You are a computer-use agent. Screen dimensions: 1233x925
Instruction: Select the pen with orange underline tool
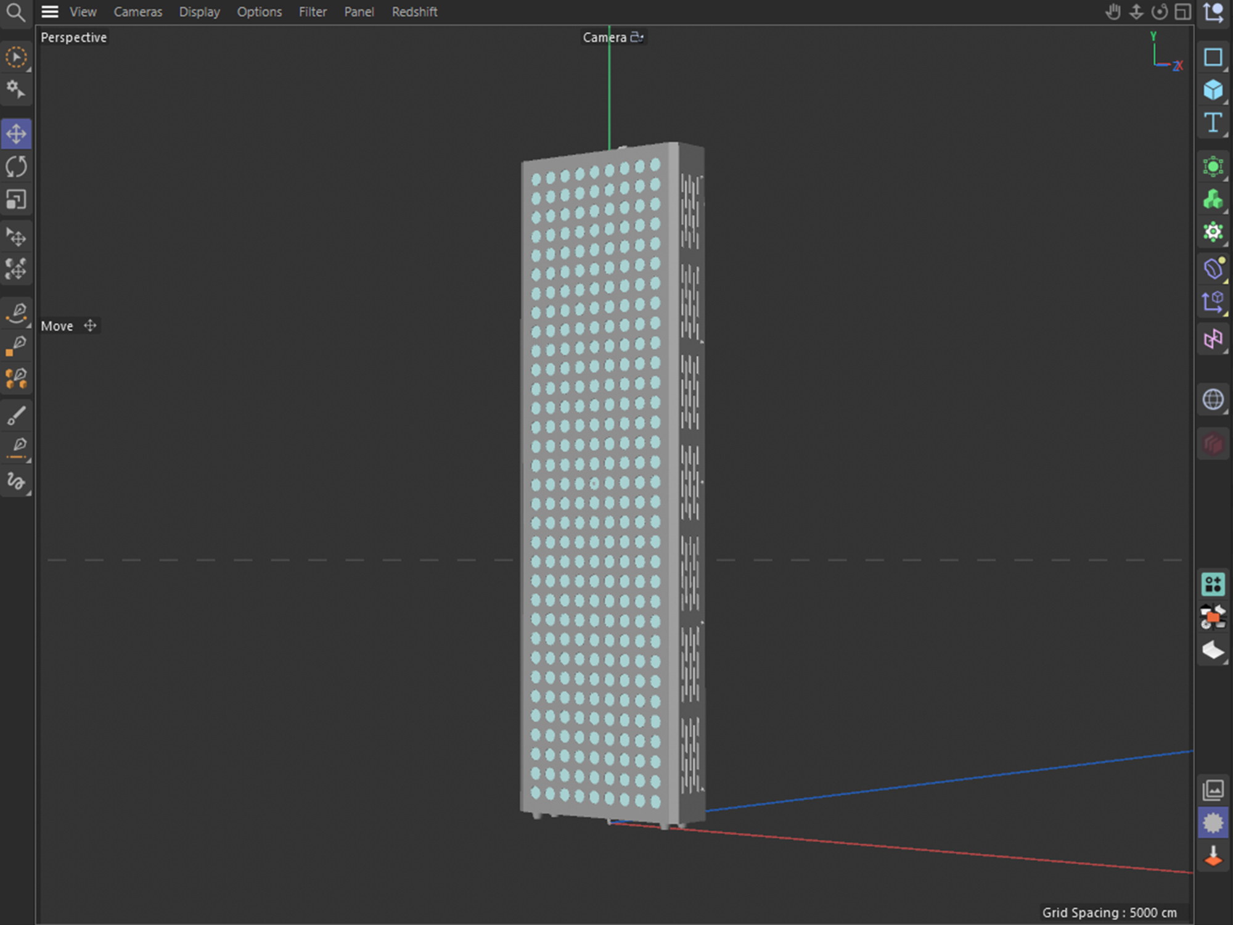click(x=16, y=448)
